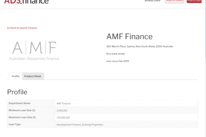The image size is (206, 137).
Task: Click Development Finance, Existing Properties value
Action: click(x=80, y=125)
